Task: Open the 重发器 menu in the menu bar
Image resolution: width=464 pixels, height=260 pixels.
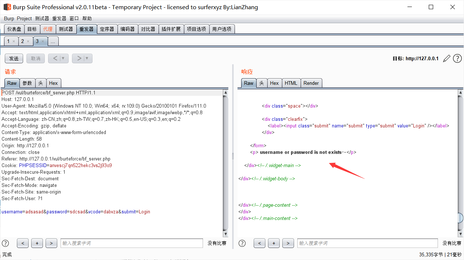Action: (59, 18)
